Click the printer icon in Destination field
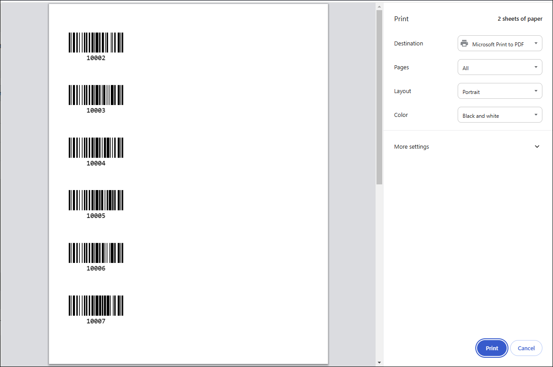Viewport: 553px width, 367px height. pyautogui.click(x=464, y=43)
